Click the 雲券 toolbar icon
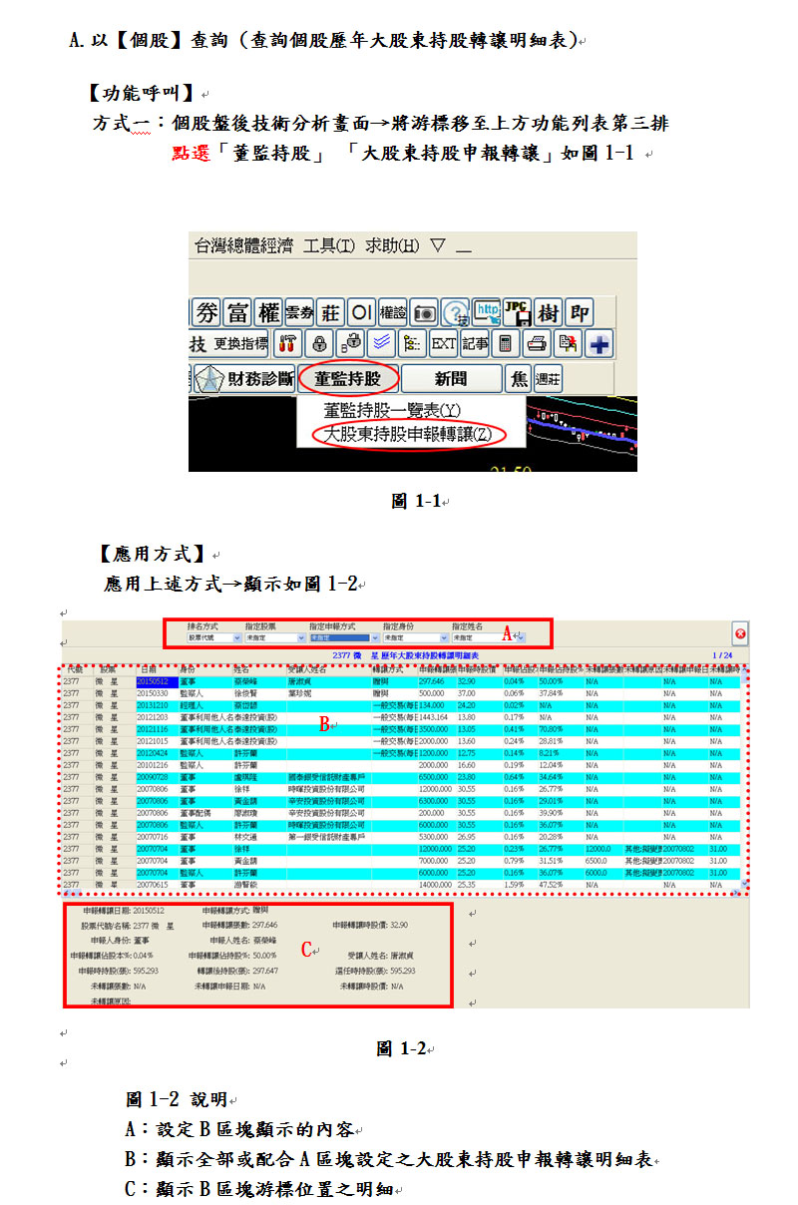 click(299, 312)
